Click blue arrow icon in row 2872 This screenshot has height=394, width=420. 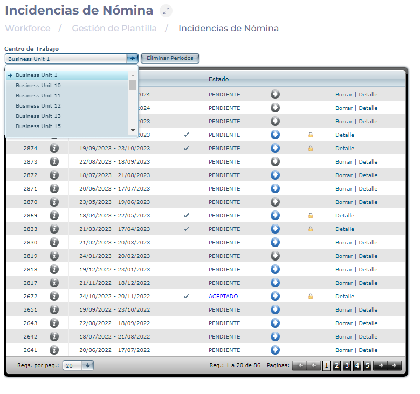pyautogui.click(x=275, y=175)
